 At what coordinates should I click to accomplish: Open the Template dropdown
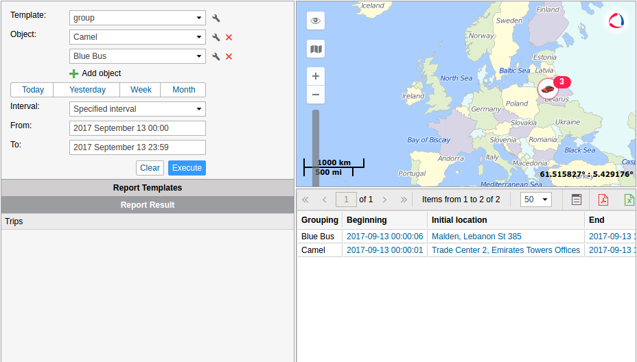point(137,19)
